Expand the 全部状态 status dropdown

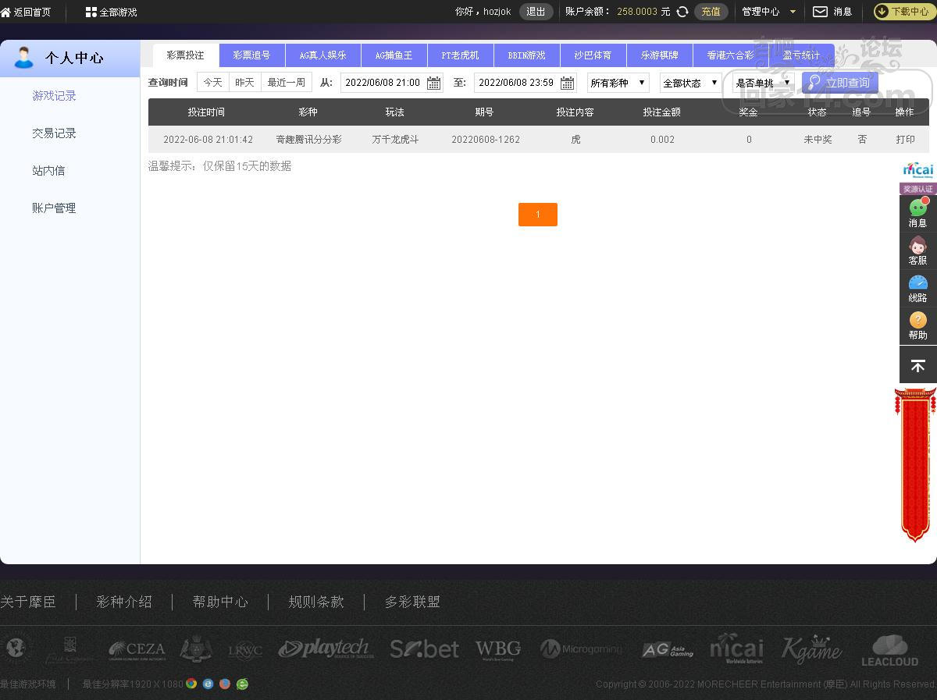(690, 83)
